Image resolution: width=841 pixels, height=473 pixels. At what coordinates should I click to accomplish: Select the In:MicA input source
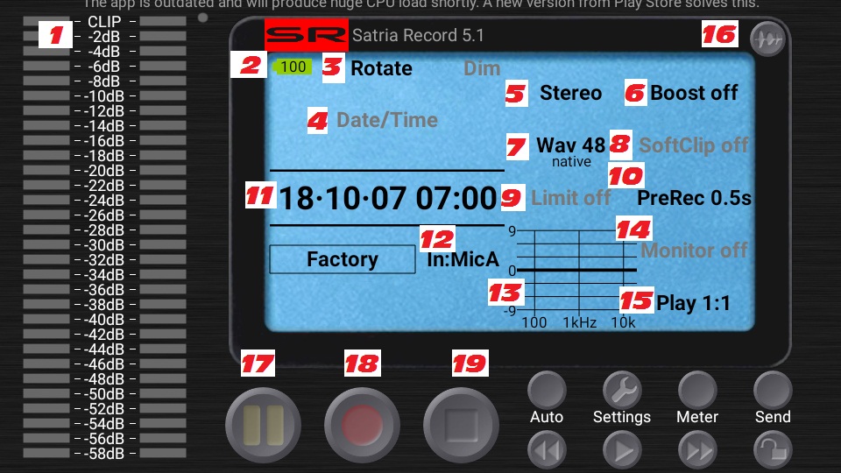463,259
